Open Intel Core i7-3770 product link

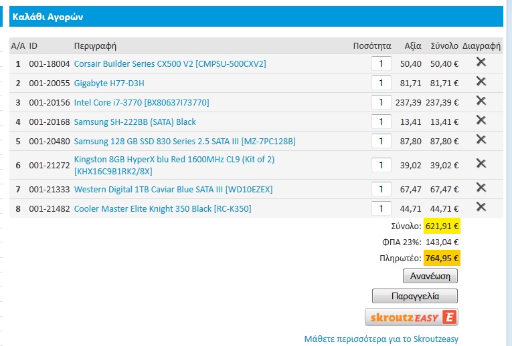coord(141,103)
